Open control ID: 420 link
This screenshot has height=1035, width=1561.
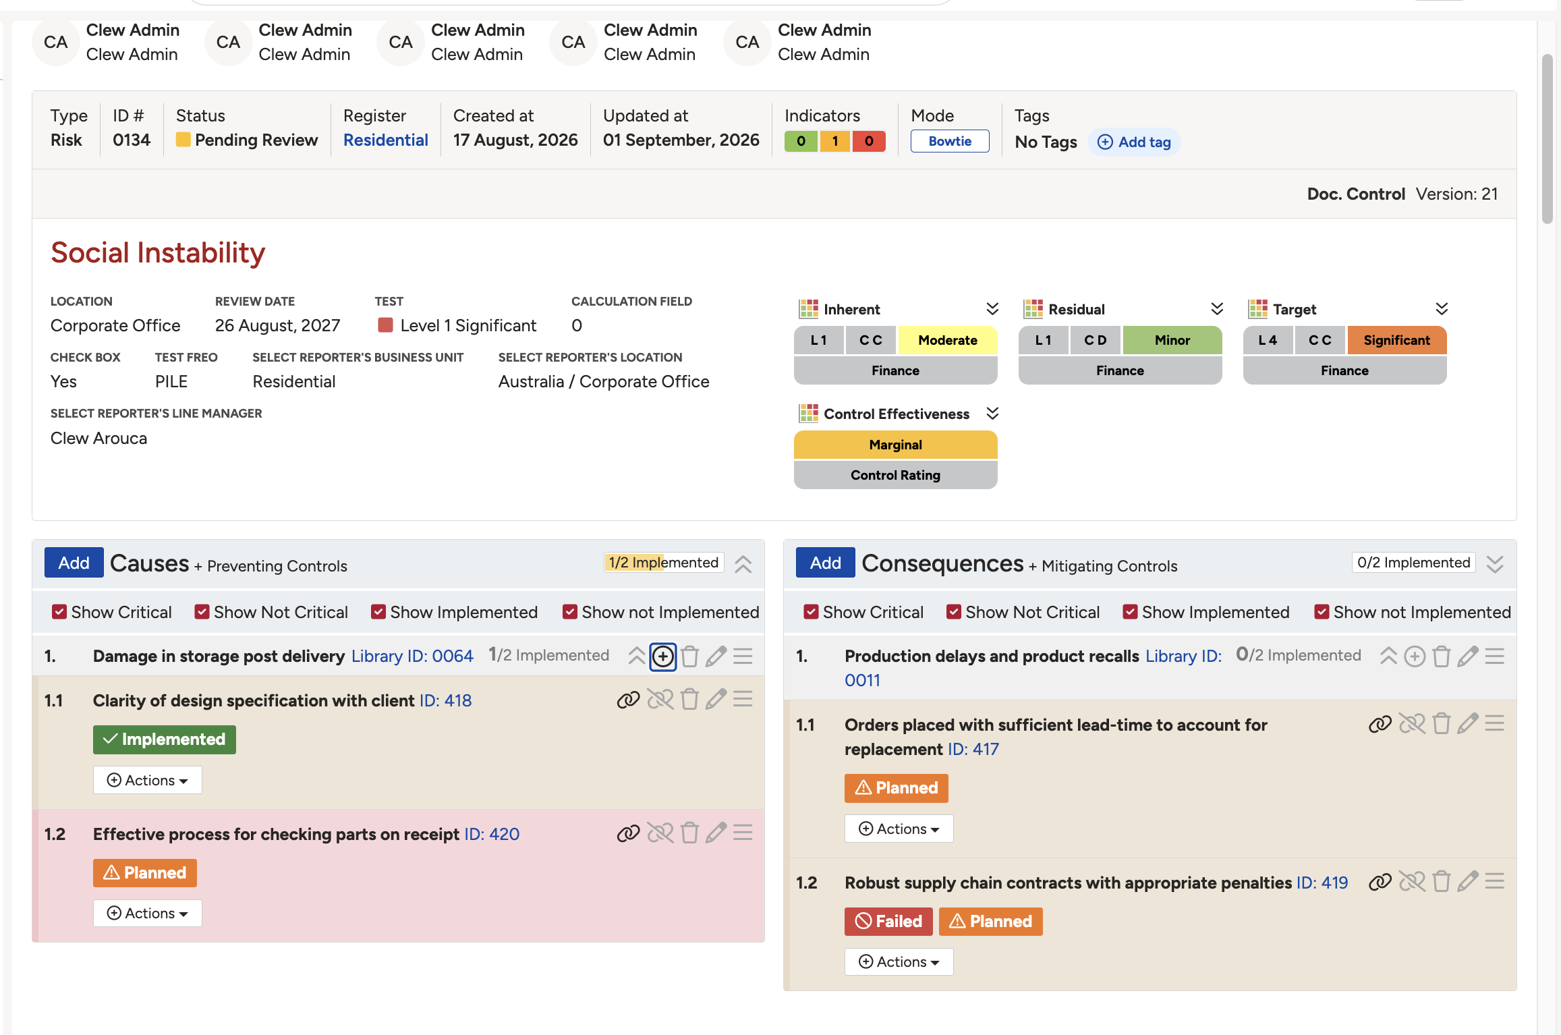492,834
